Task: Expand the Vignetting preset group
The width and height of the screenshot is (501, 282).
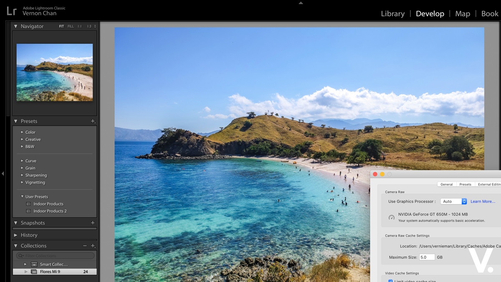Action: coord(22,182)
